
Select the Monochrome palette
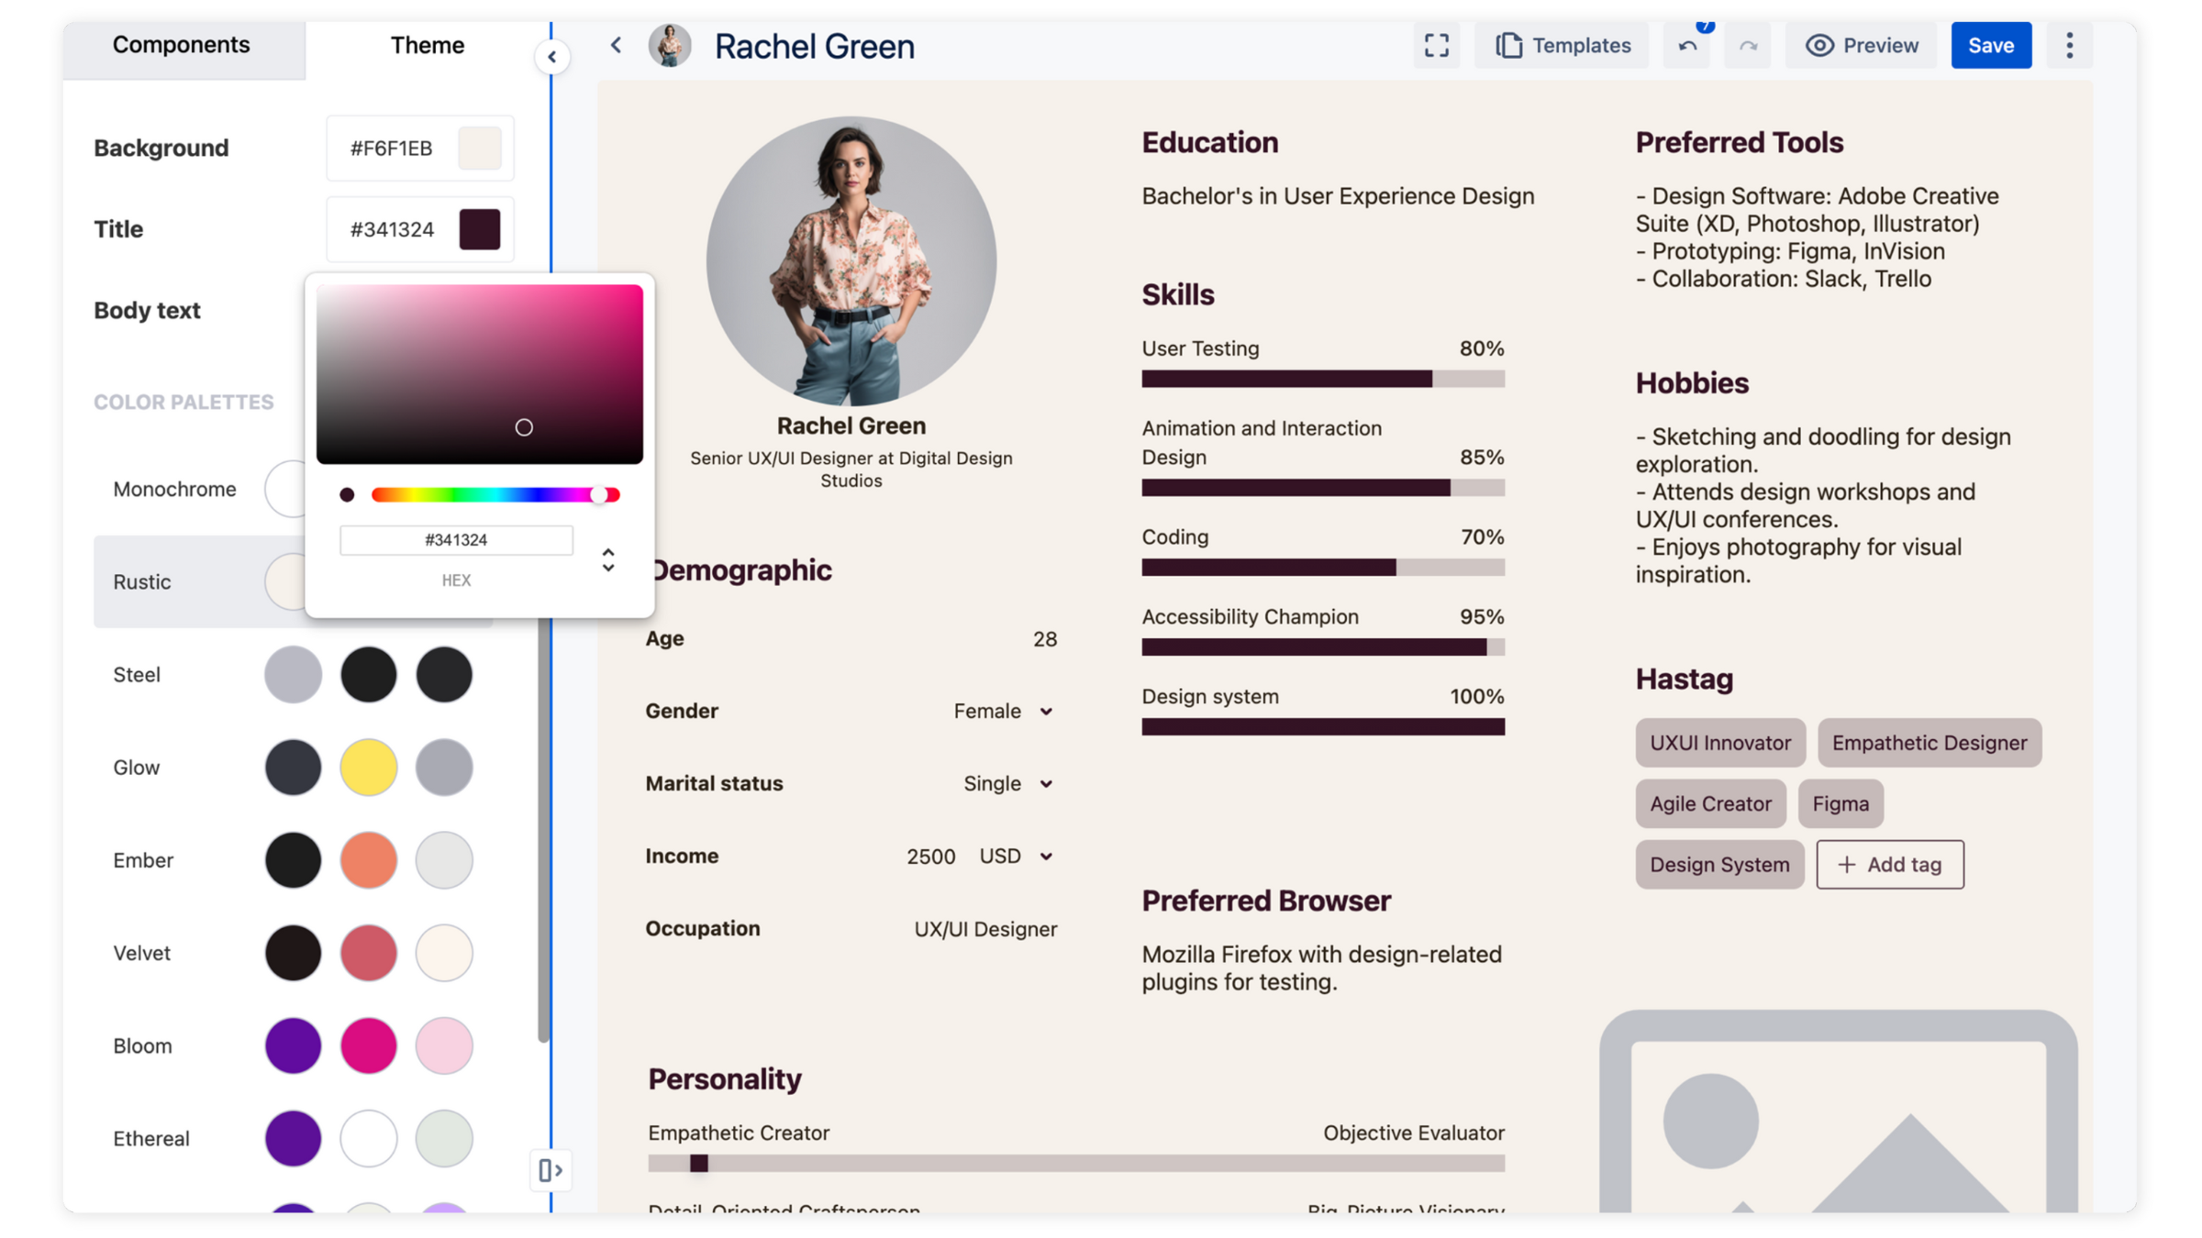174,489
